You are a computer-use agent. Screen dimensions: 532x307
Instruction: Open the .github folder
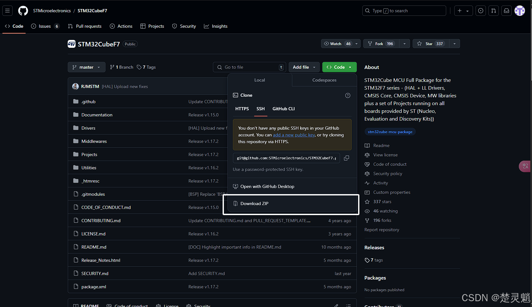(x=88, y=102)
